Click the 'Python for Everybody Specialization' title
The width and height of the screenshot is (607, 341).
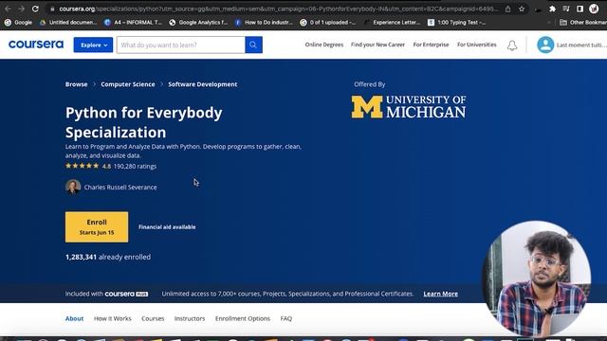point(143,122)
